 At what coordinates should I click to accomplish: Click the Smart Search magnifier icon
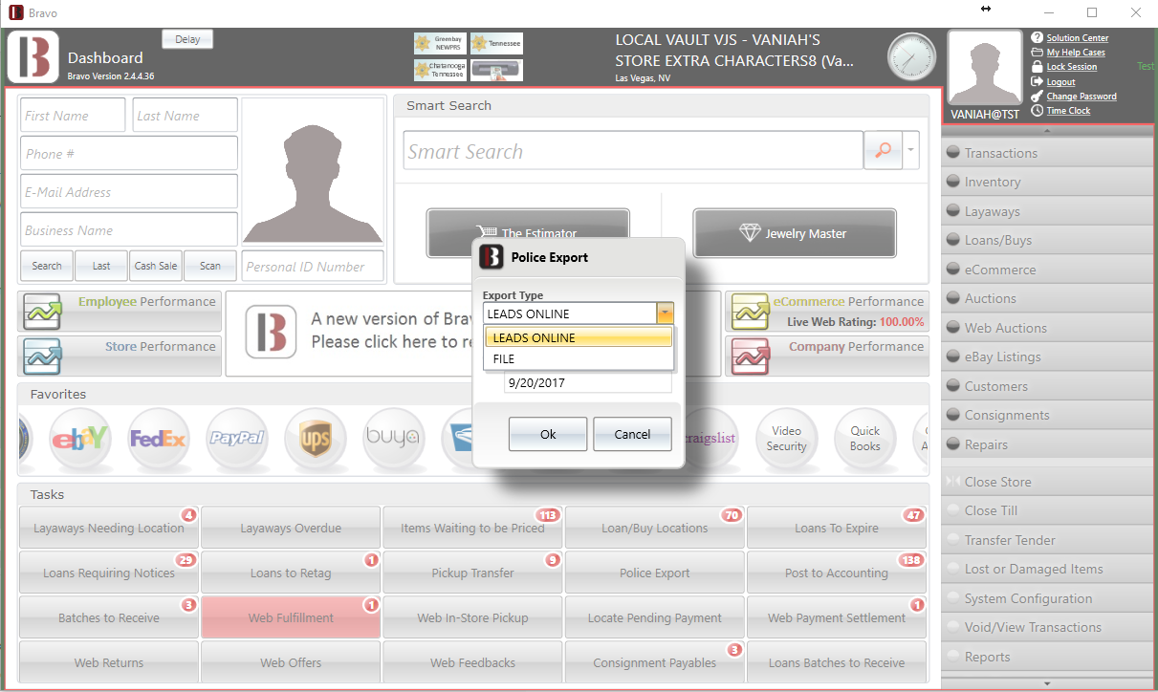click(x=883, y=150)
